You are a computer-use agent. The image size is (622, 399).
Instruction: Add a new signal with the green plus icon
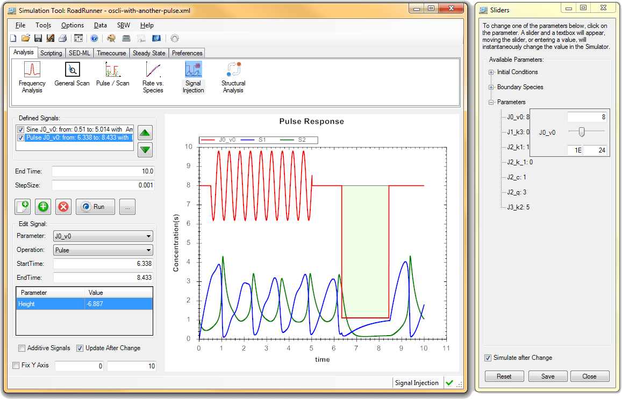(x=42, y=206)
